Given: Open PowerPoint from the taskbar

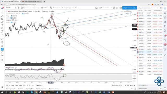Looking at the screenshot, I should (113, 92).
